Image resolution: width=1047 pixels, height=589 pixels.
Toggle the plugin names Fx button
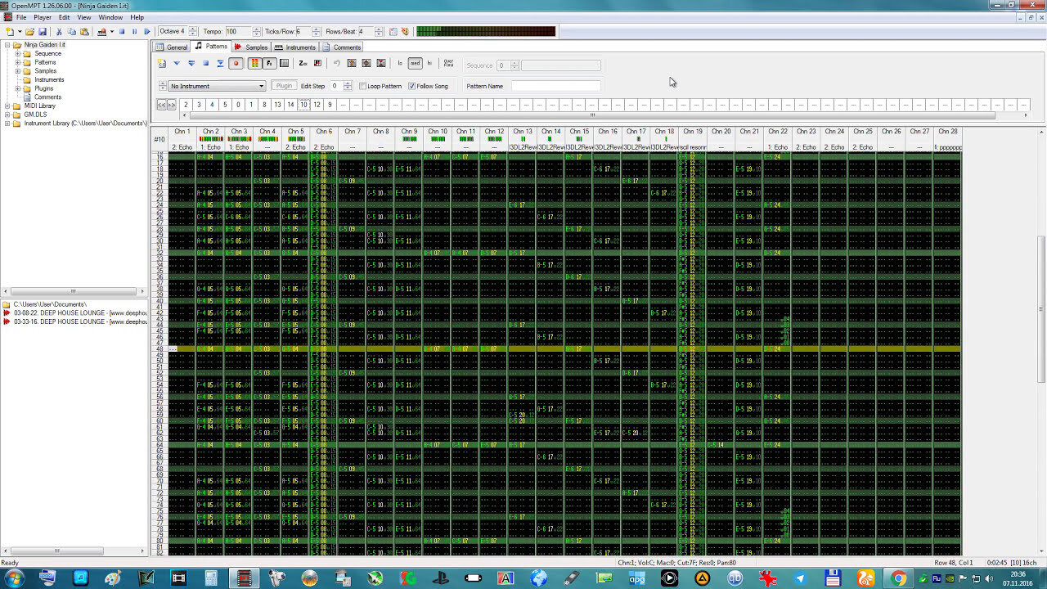[269, 63]
